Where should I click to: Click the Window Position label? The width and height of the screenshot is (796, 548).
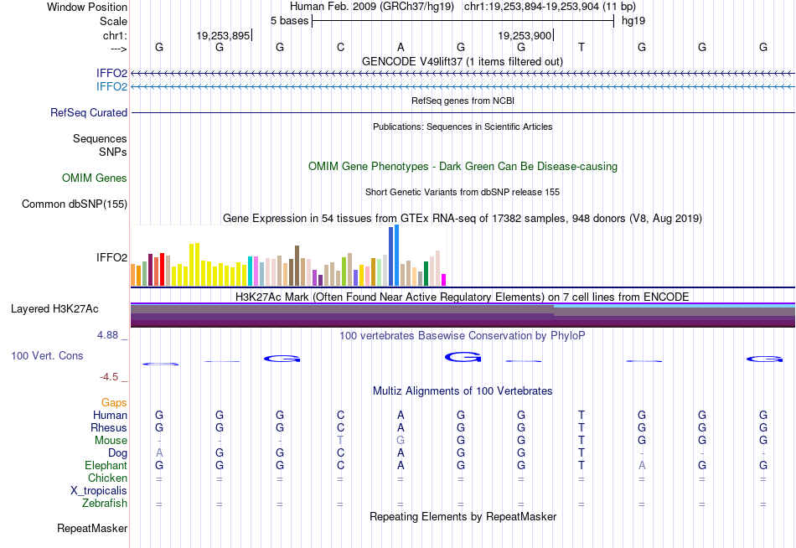click(87, 7)
